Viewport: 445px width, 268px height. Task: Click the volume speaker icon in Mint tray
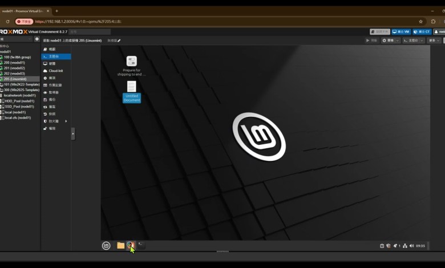411,246
